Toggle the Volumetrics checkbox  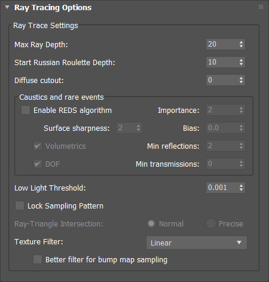[x=38, y=146]
